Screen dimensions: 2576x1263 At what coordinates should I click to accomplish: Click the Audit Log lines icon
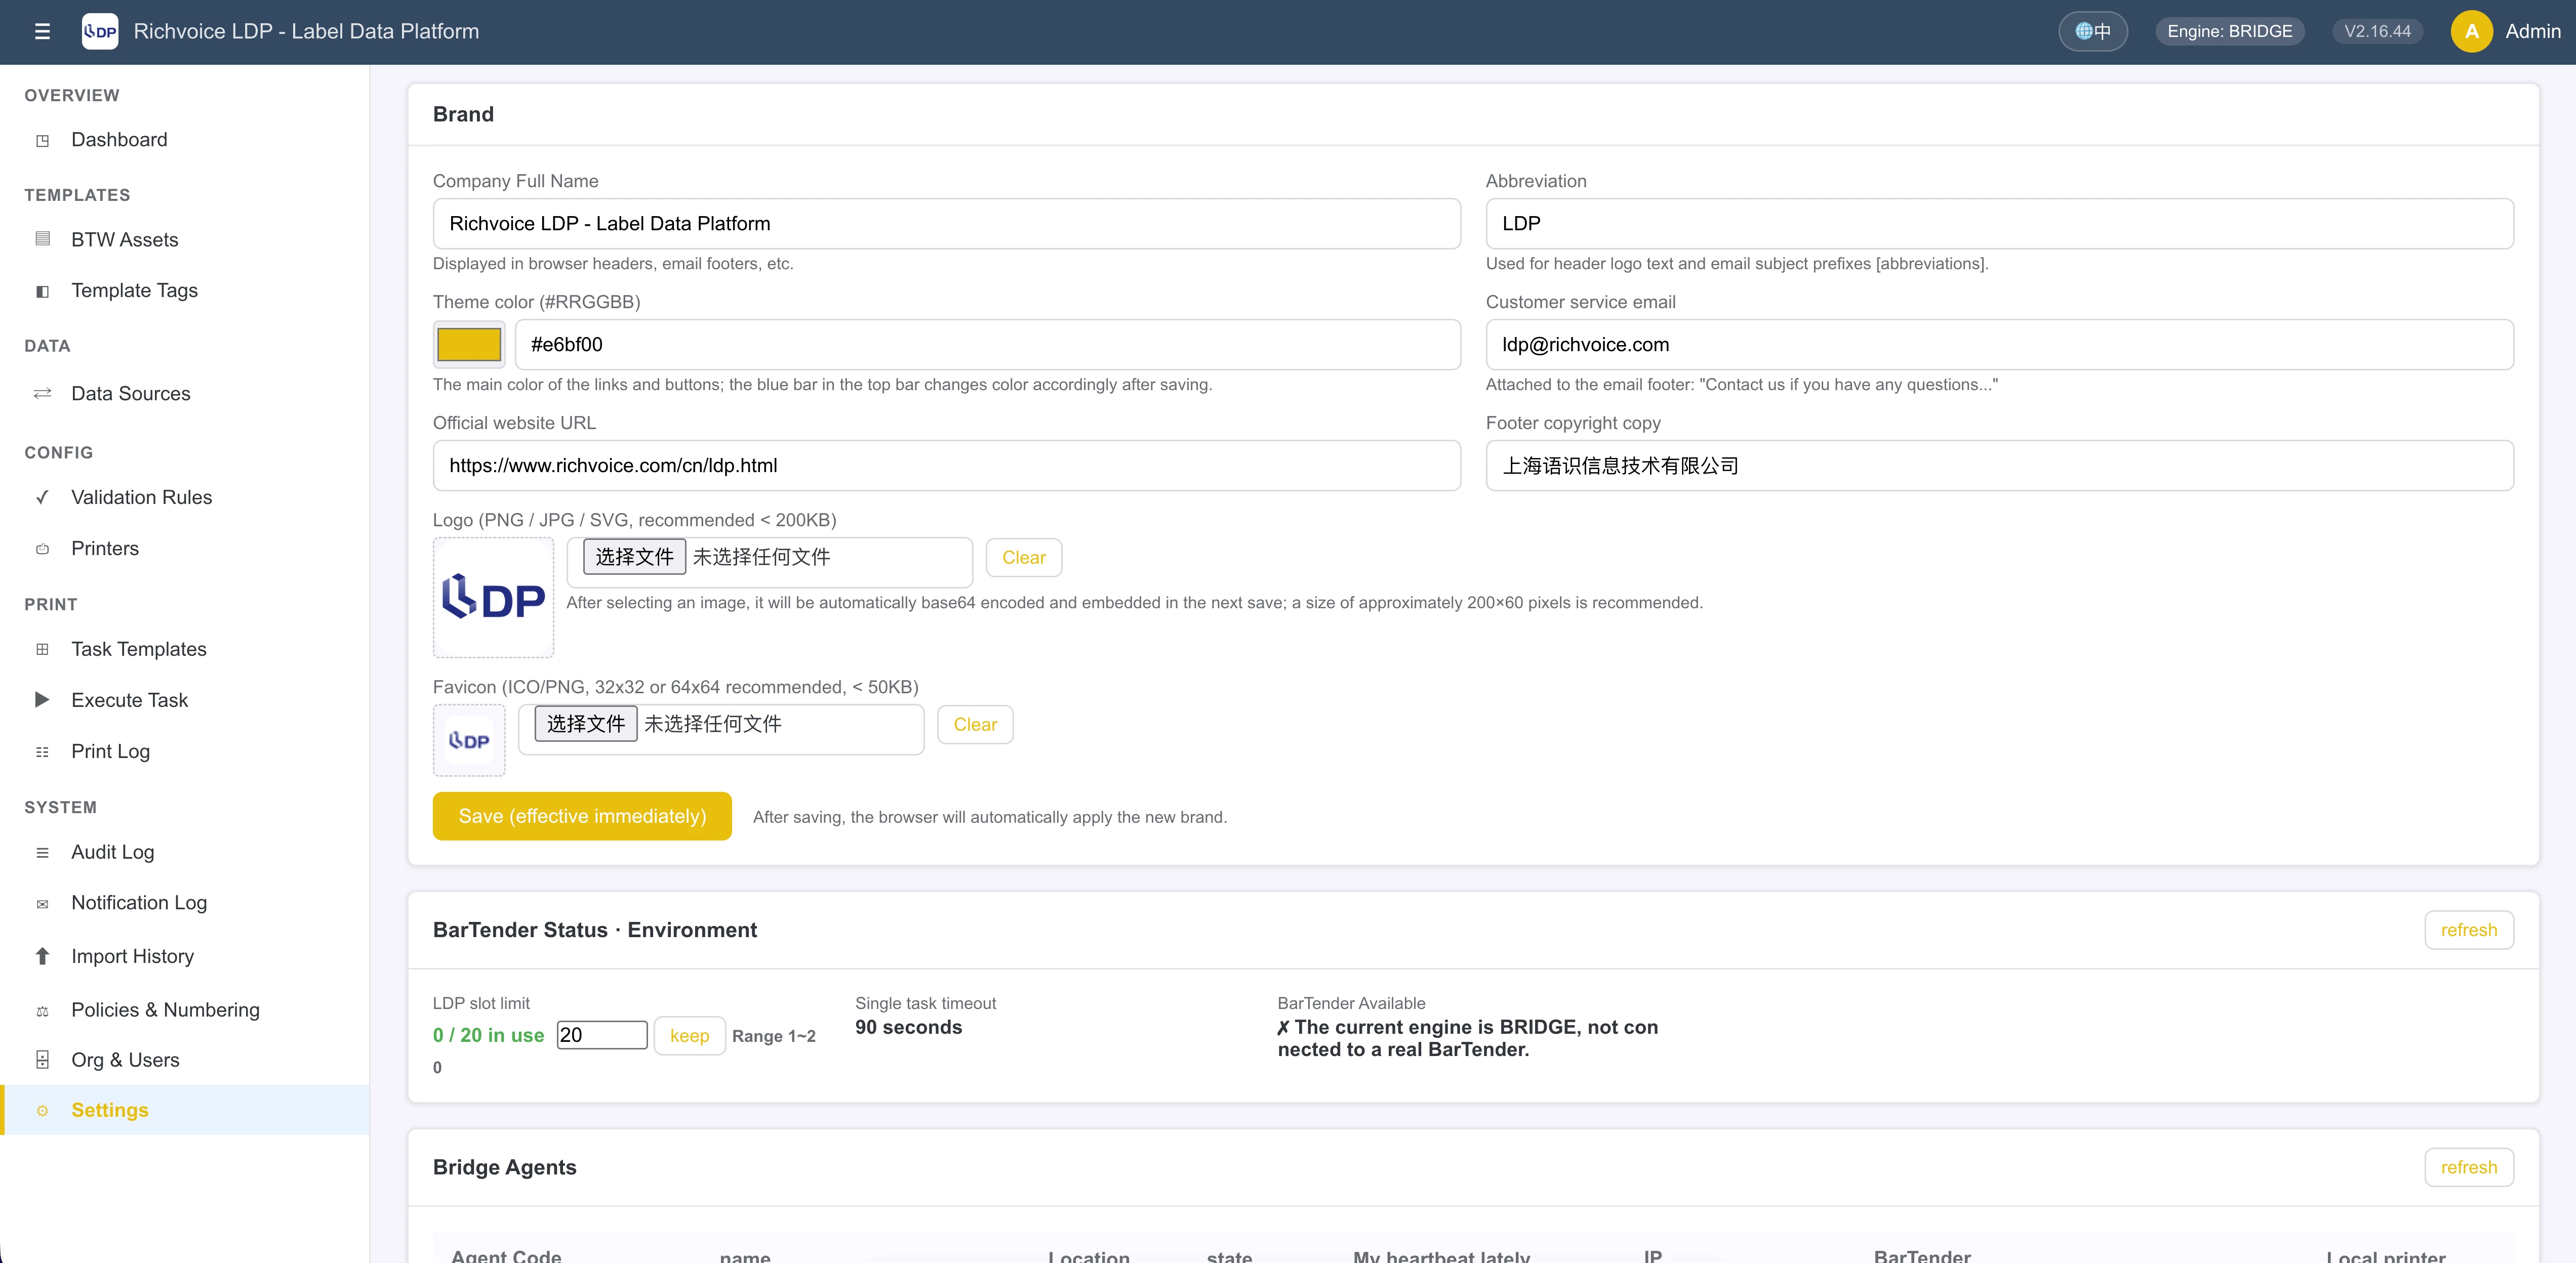coord(42,852)
